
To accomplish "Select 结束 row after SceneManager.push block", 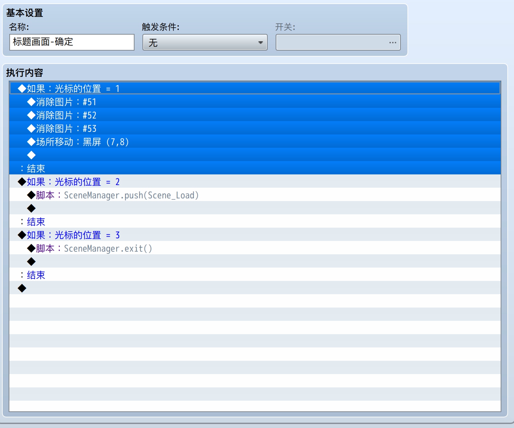I will click(x=255, y=221).
